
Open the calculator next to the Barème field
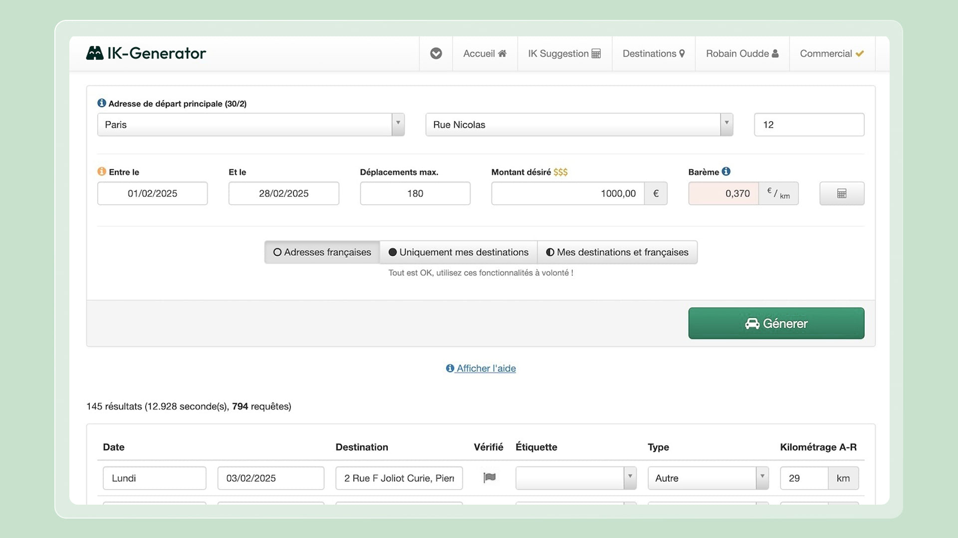coord(842,193)
